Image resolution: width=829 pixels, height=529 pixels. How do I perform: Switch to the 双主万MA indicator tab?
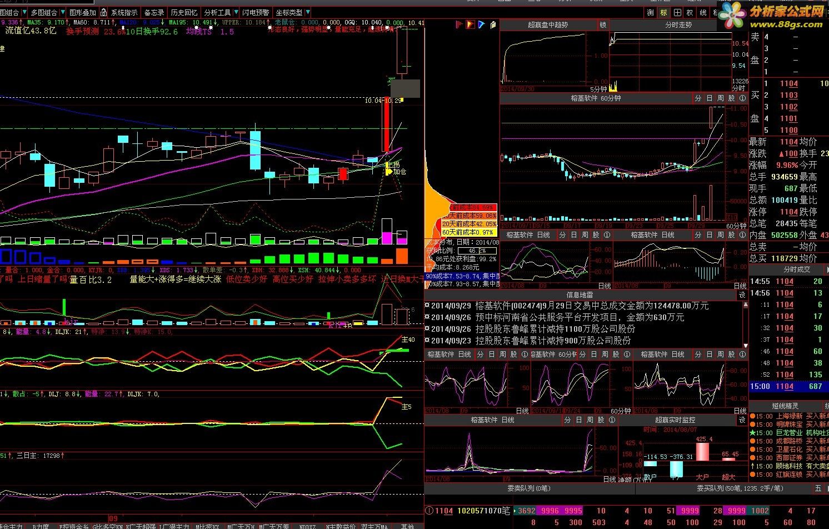tap(374, 526)
